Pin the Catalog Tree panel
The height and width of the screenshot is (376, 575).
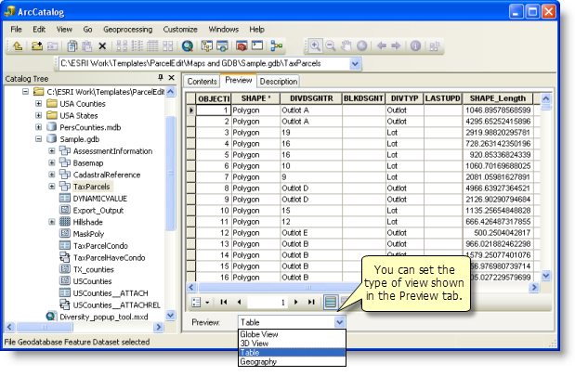pos(161,77)
